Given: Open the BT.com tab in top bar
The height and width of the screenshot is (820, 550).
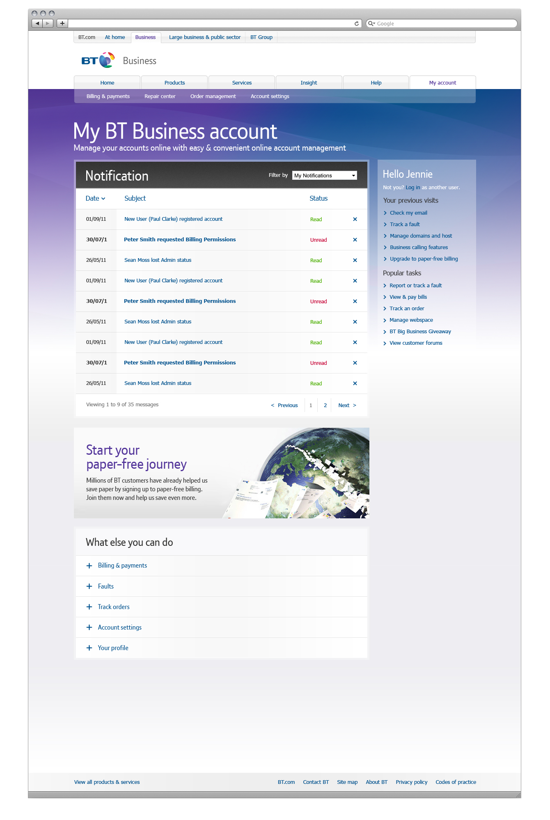Looking at the screenshot, I should (x=87, y=37).
